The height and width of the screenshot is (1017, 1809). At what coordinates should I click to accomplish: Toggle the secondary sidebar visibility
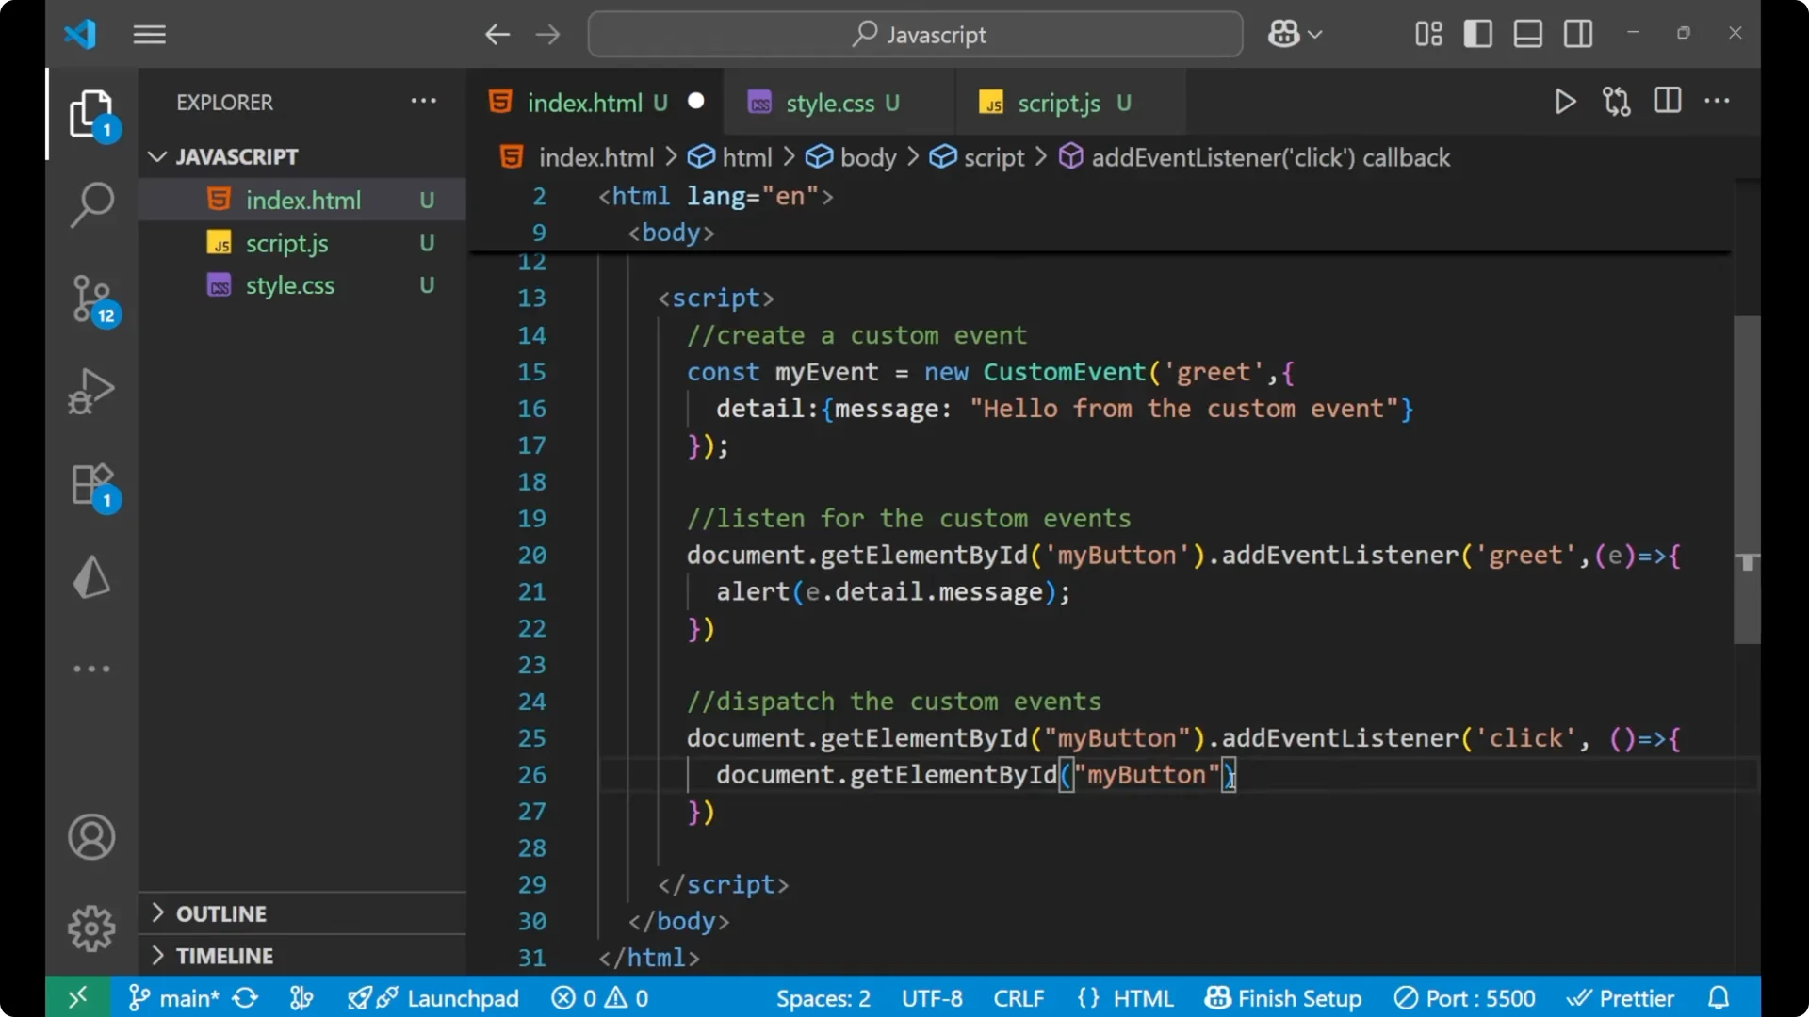tap(1577, 33)
